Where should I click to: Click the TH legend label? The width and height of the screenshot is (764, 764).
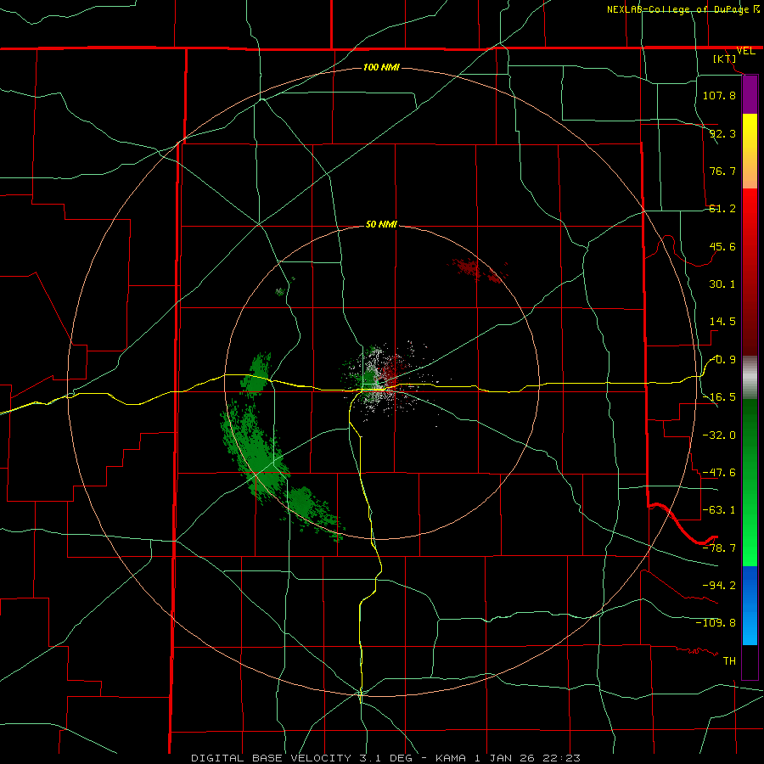pos(729,660)
